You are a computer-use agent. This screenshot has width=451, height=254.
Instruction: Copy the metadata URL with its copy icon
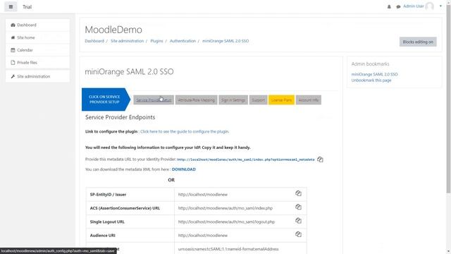pyautogui.click(x=320, y=159)
